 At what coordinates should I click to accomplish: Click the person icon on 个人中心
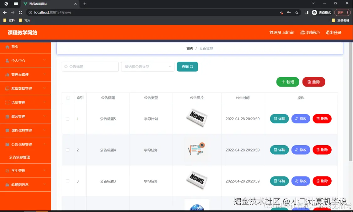pyautogui.click(x=7, y=61)
